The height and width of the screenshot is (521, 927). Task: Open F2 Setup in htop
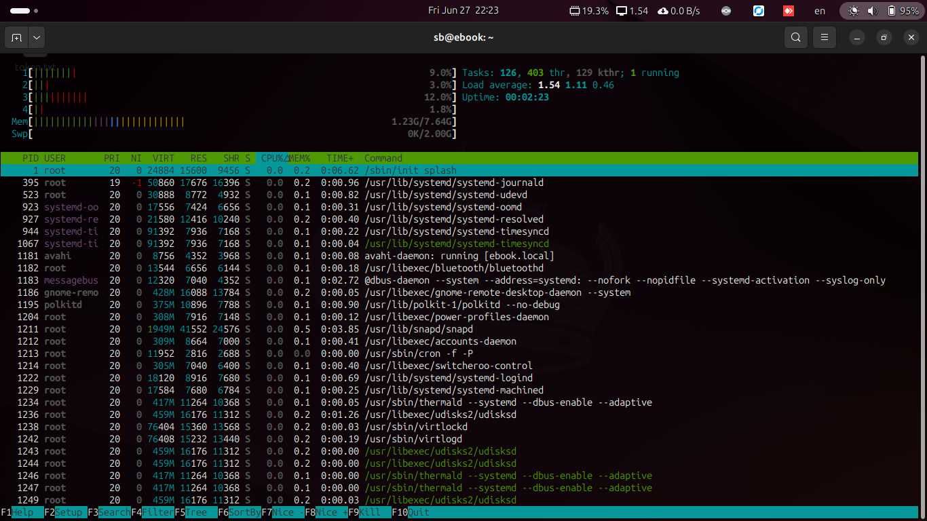(x=66, y=512)
